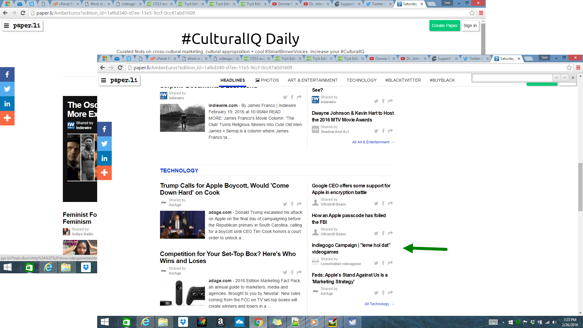Click the share arrow on the Google CEO article
Image resolution: width=583 pixels, height=328 pixels.
pyautogui.click(x=390, y=203)
